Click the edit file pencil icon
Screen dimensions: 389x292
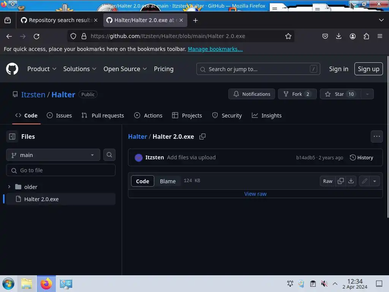[364, 181]
